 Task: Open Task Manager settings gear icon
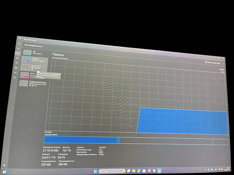(x=4, y=165)
